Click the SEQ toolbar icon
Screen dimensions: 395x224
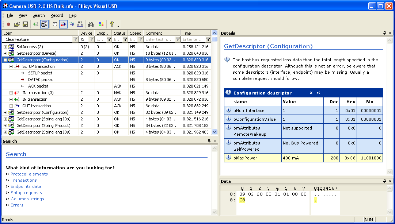[80, 24]
